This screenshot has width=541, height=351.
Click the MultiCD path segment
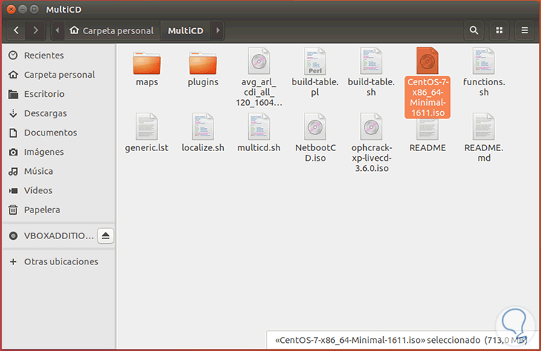185,30
